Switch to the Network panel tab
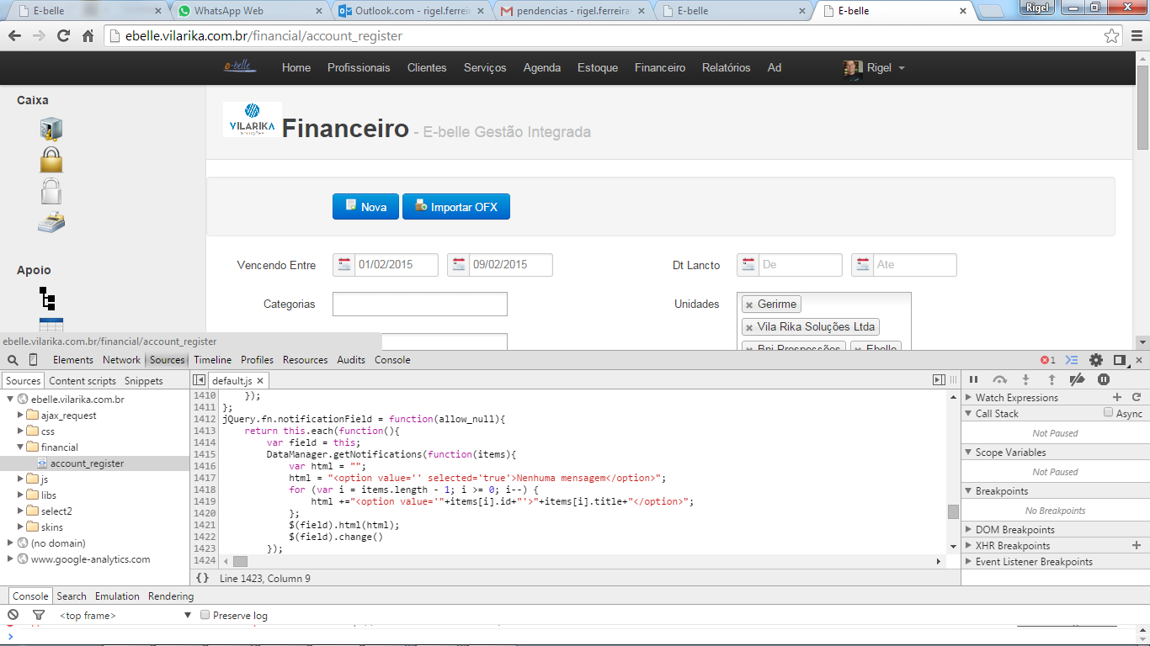Image resolution: width=1150 pixels, height=646 pixels. tap(121, 360)
